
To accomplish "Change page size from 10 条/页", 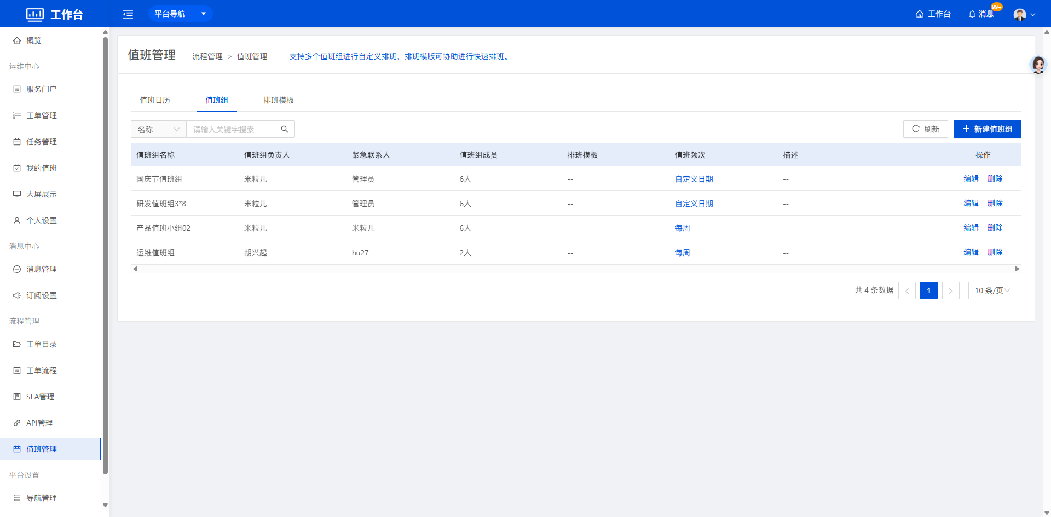I will (992, 291).
